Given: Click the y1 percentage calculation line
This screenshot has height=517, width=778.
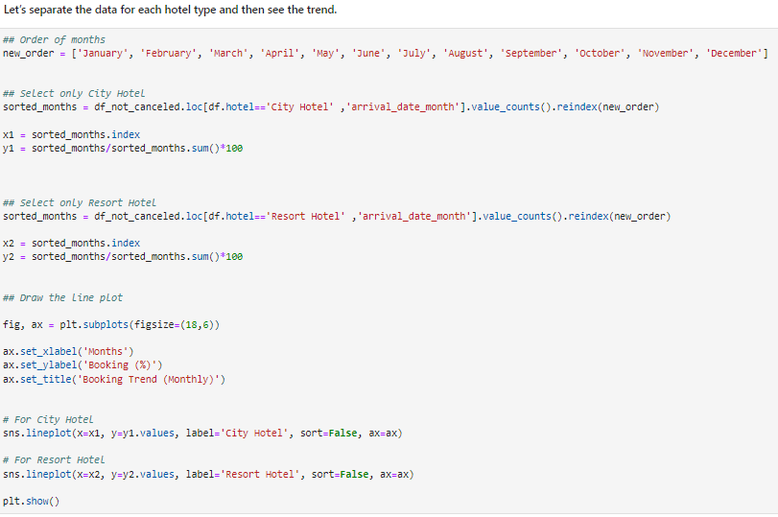Looking at the screenshot, I should [x=123, y=149].
